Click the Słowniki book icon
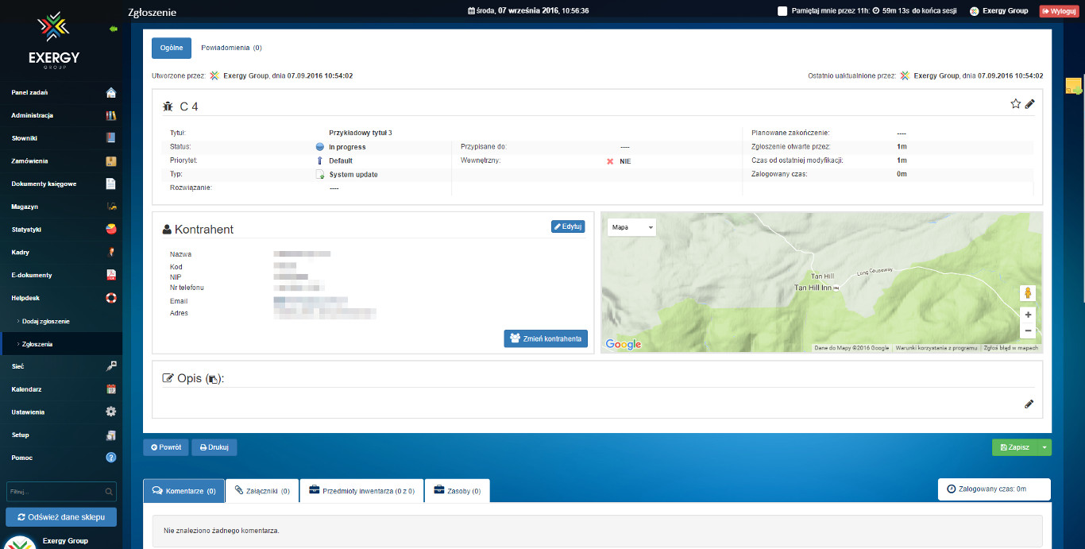Viewport: 1085px width, 549px height. [111, 138]
